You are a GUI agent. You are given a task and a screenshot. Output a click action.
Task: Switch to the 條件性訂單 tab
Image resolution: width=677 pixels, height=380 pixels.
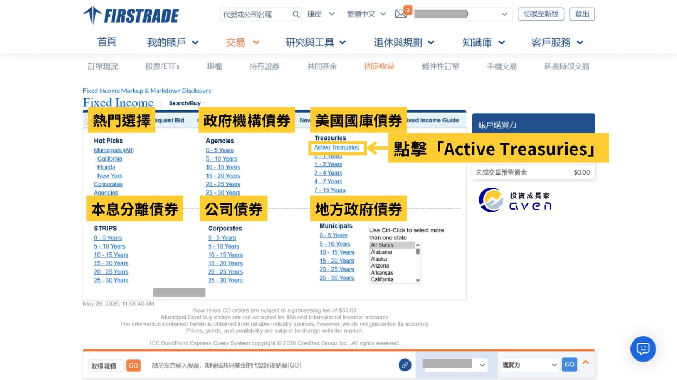[x=441, y=66]
